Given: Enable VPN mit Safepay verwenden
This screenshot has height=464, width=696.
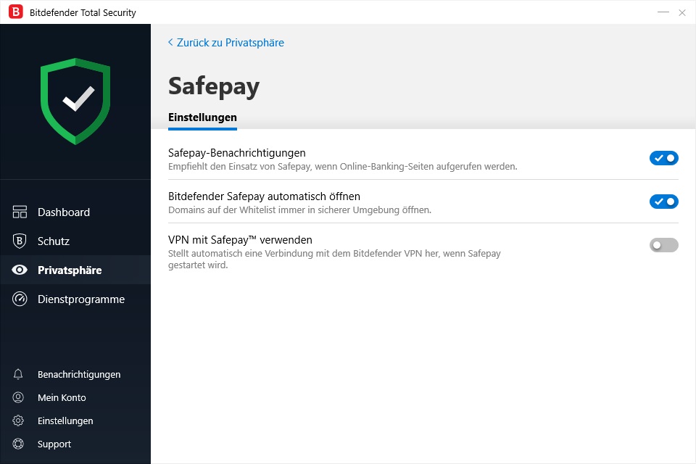Looking at the screenshot, I should point(663,245).
